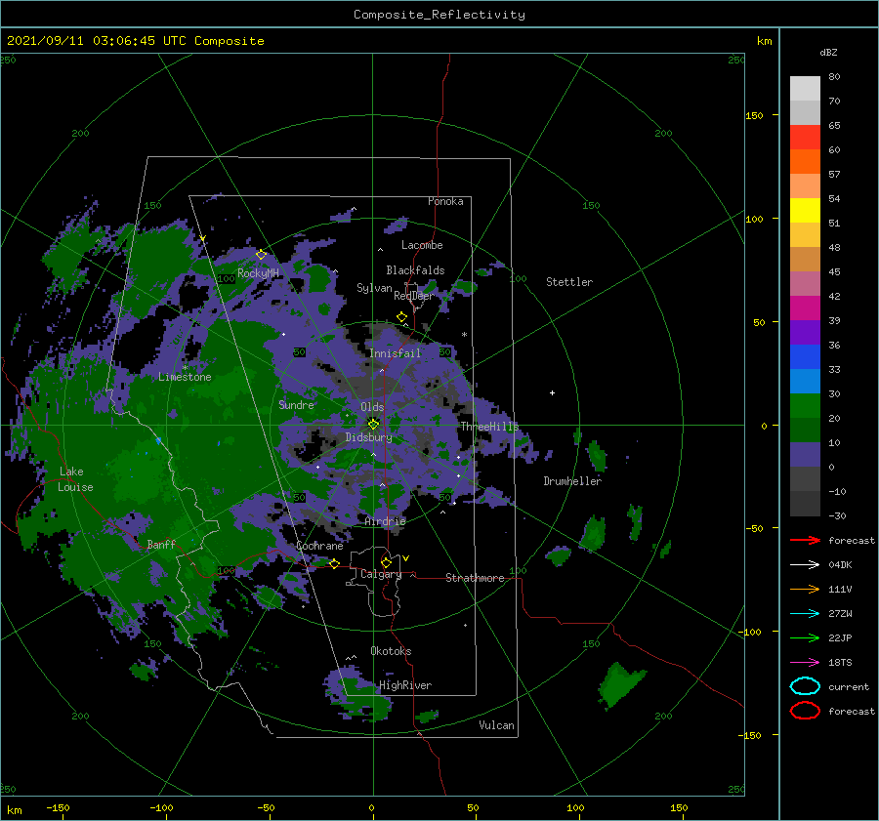
Task: Click the Cochrane town label
Action: [319, 546]
